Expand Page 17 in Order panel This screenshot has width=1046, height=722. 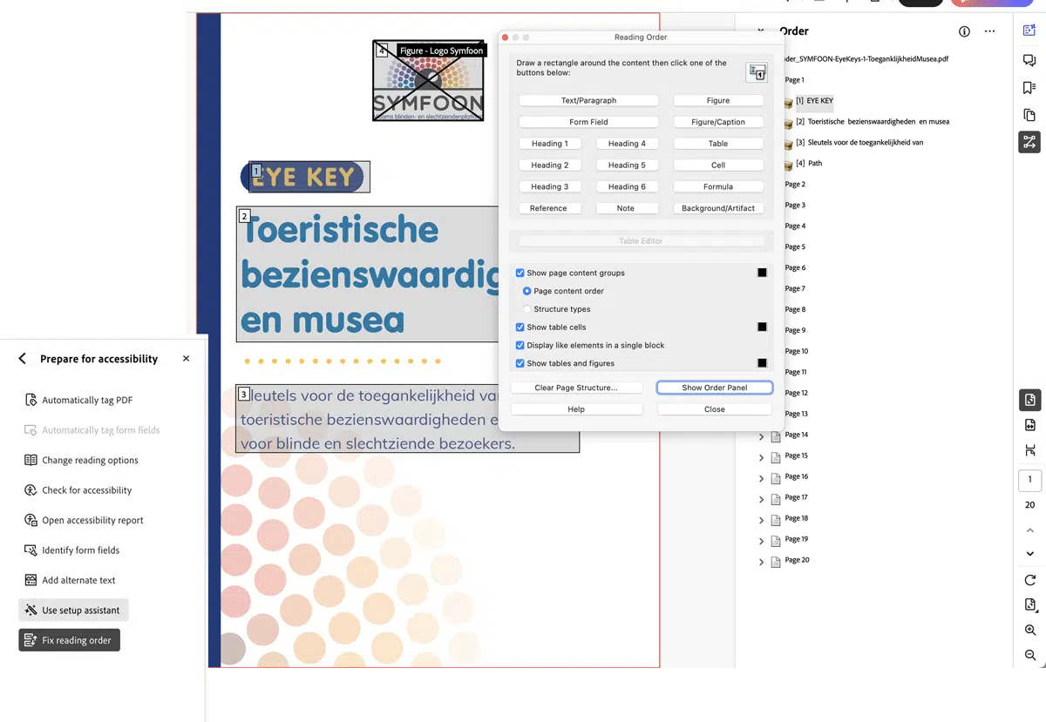761,498
